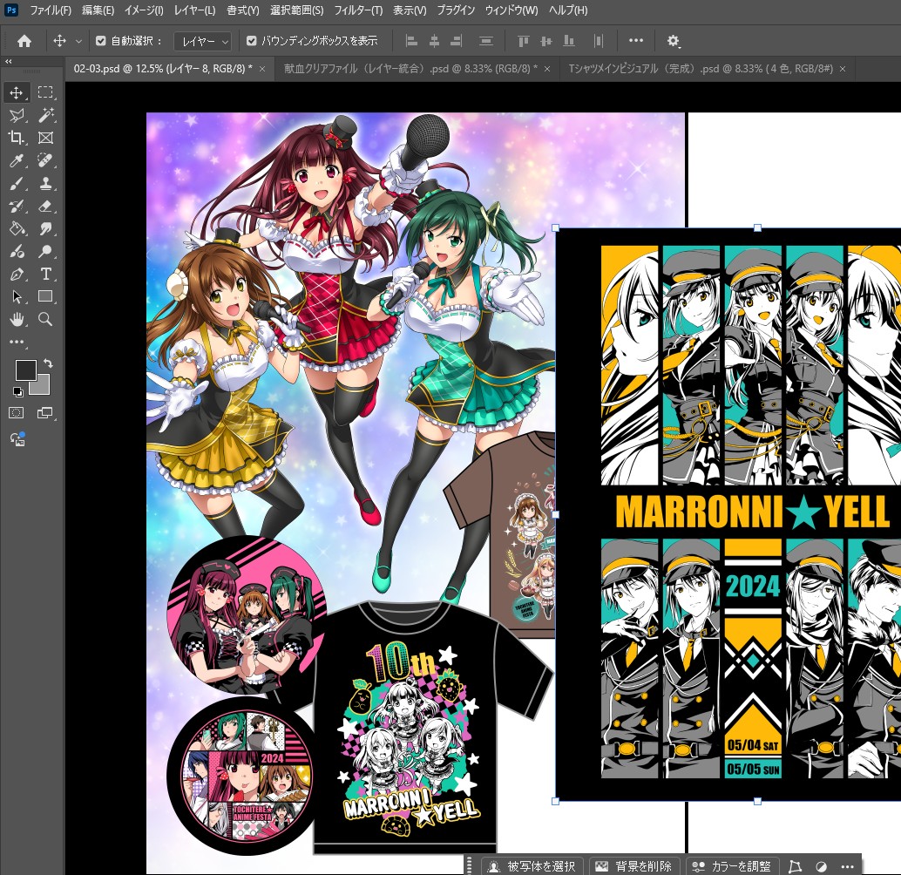901x875 pixels.
Task: Select the History Brush tool
Action: pyautogui.click(x=16, y=207)
